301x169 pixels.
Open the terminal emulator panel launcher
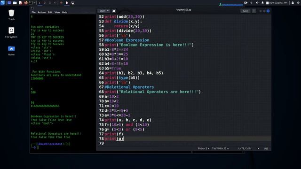click(x=31, y=3)
